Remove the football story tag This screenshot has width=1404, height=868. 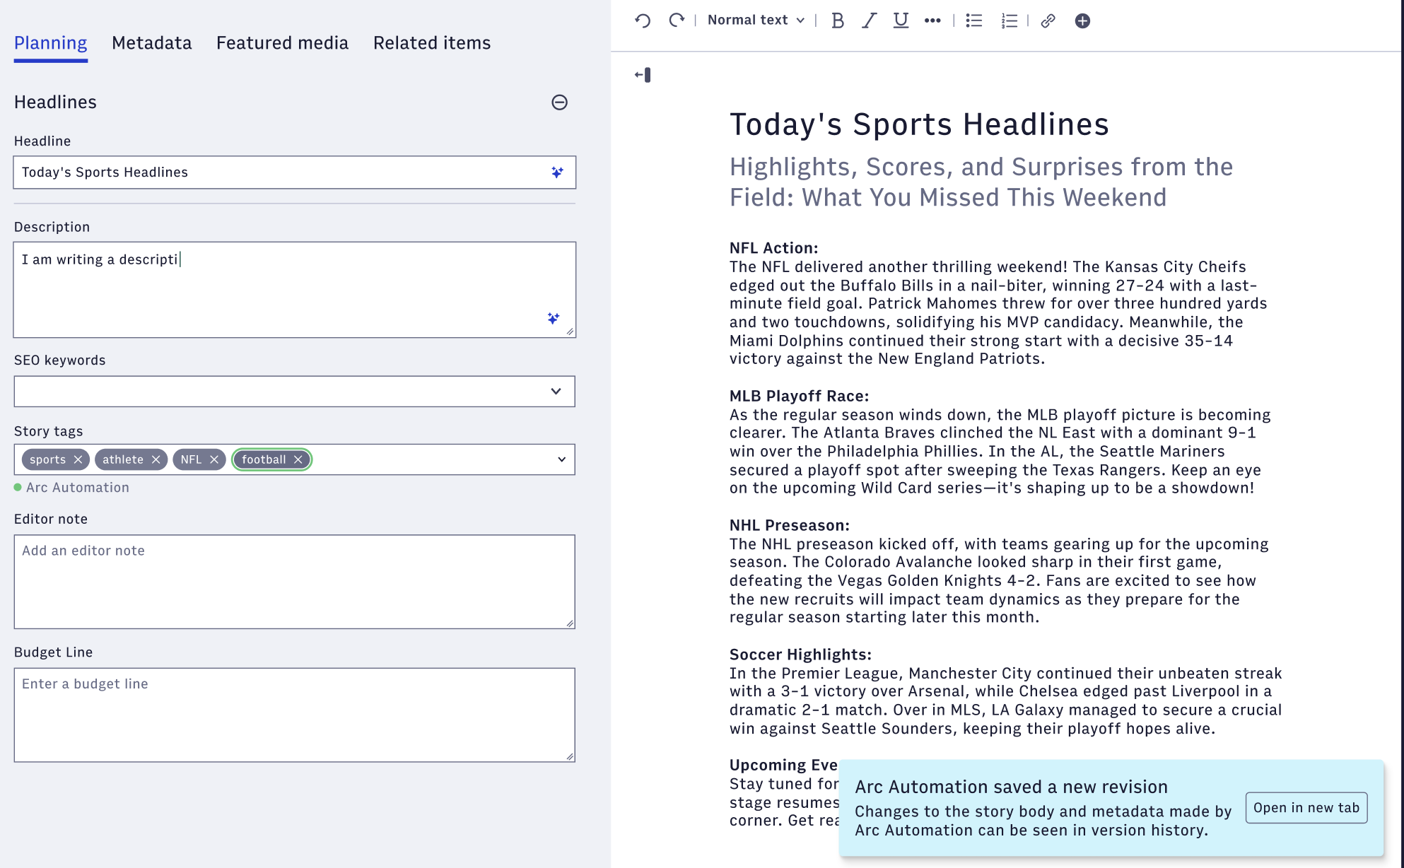[x=298, y=459]
